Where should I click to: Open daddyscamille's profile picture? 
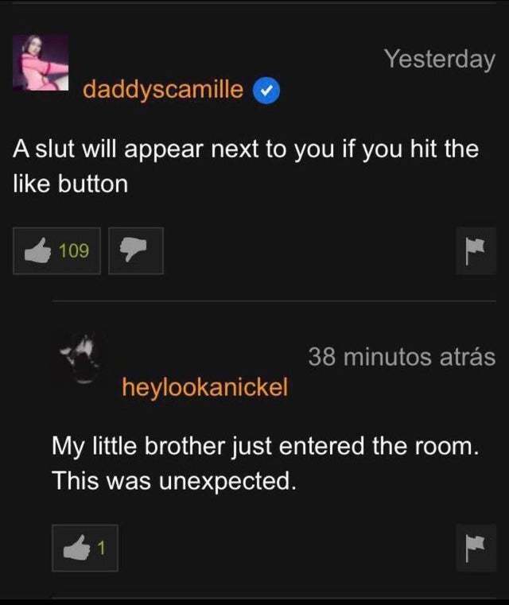pyautogui.click(x=41, y=63)
